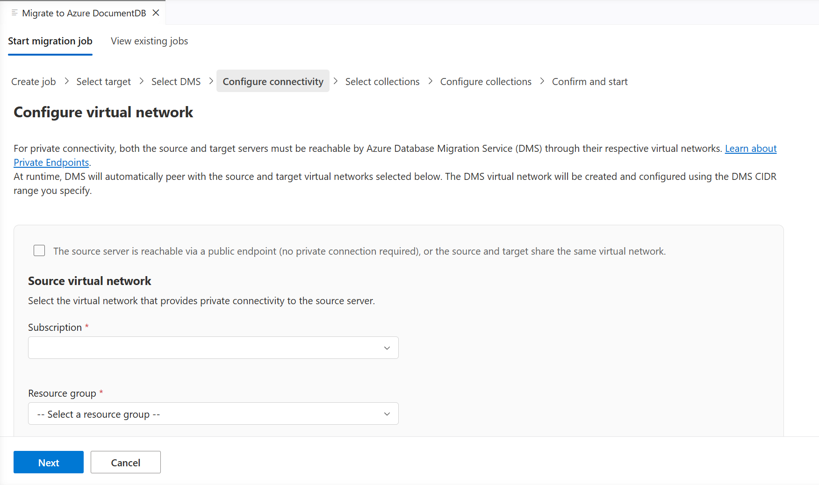This screenshot has height=485, width=819.
Task: Click chevron arrow after Select target step
Action: click(x=141, y=81)
